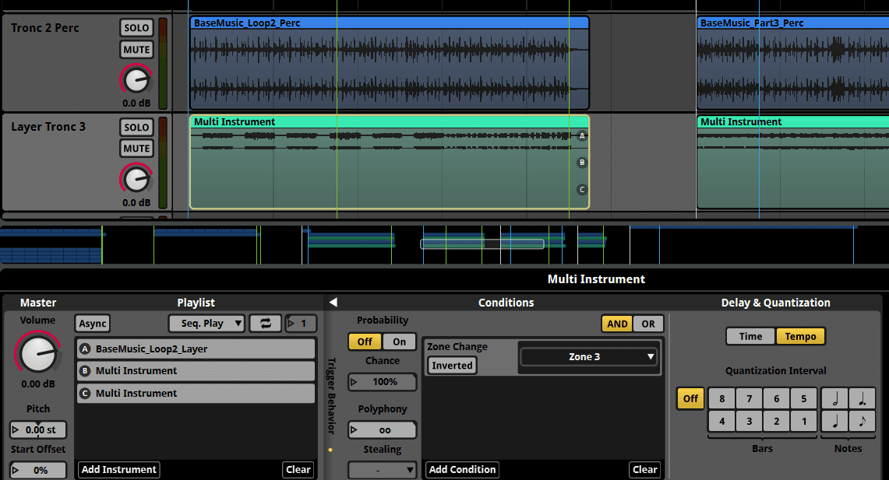Screen dimensions: 889x480
Task: Mute the Tronc 2 Perc track
Action: [x=136, y=49]
